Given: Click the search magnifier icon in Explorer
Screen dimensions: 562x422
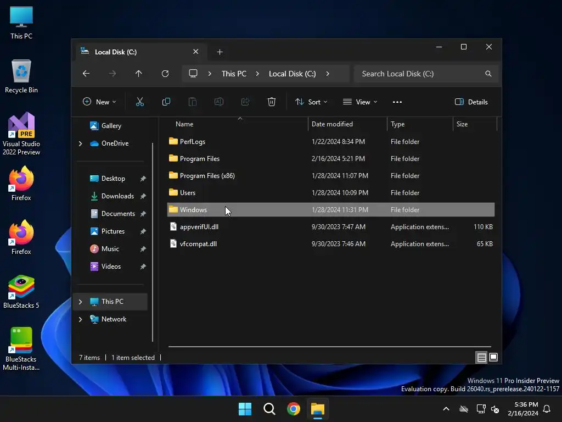Looking at the screenshot, I should pyautogui.click(x=488, y=74).
